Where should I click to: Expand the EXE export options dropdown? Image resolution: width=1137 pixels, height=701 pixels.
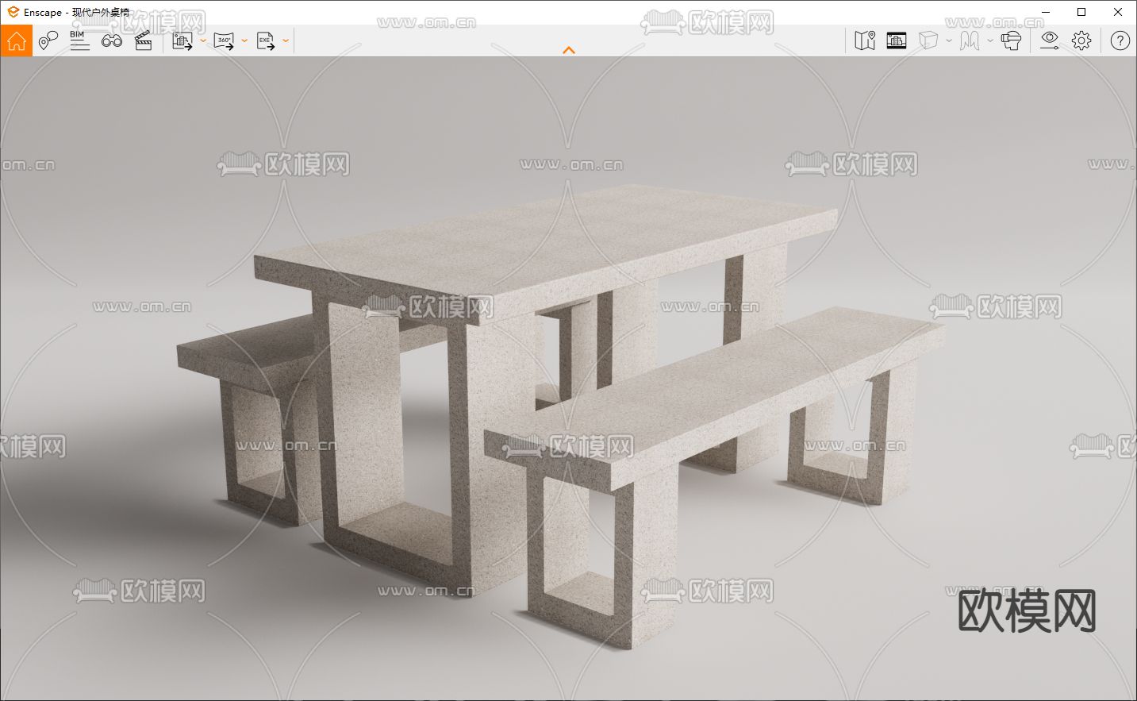click(286, 40)
